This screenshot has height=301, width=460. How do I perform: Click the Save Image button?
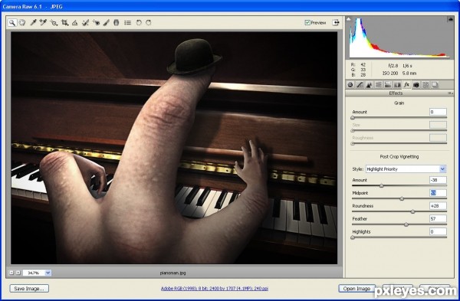point(29,289)
